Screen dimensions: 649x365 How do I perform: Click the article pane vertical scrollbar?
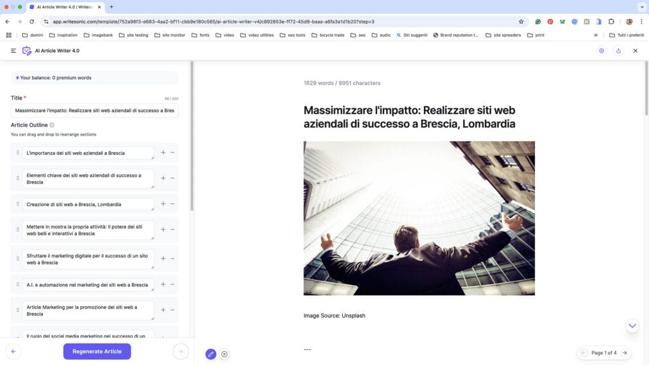coord(646,88)
